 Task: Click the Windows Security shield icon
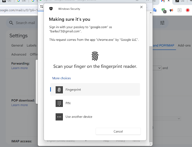click(51, 9)
